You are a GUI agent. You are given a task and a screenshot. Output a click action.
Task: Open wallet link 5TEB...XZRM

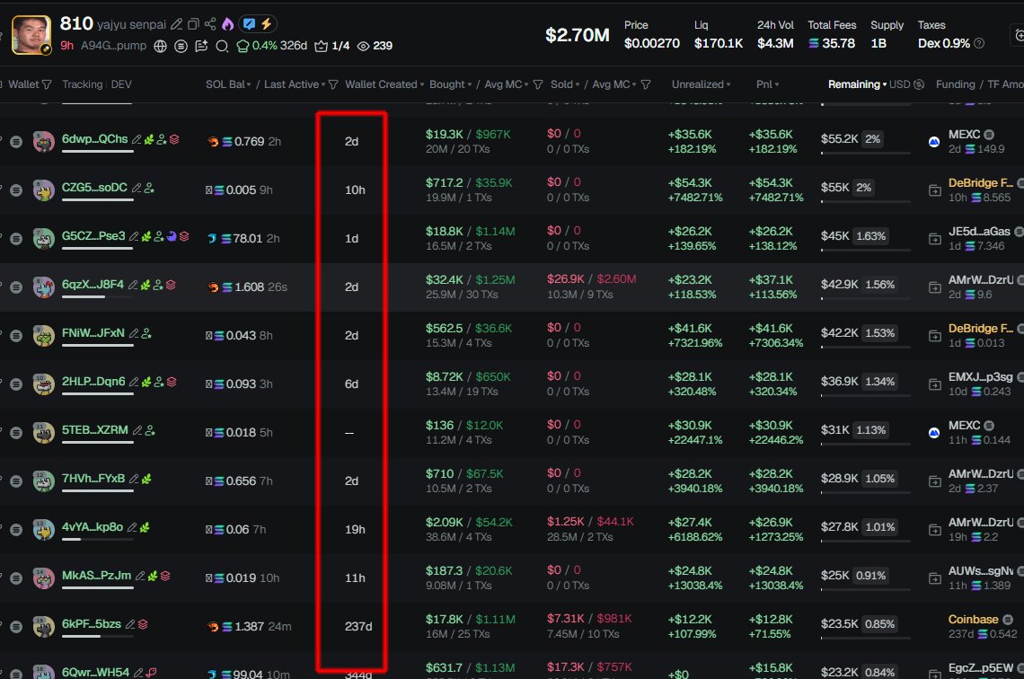94,429
